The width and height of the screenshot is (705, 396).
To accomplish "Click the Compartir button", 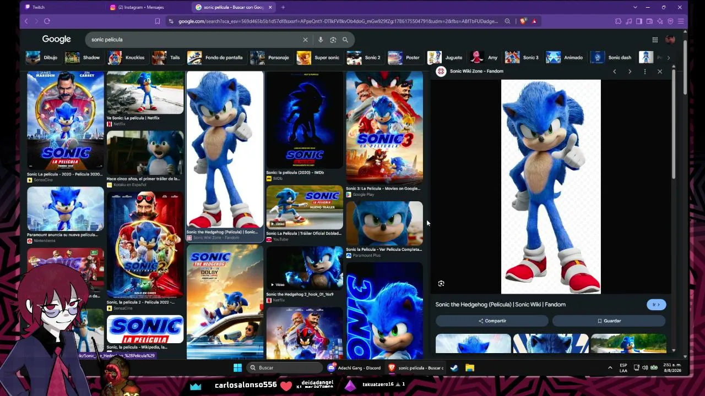I will point(492,321).
